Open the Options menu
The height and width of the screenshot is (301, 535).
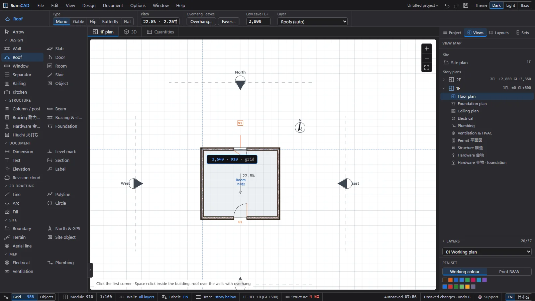[138, 5]
